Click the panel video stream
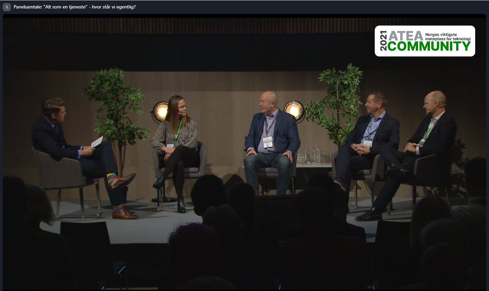The image size is (489, 291). tap(244, 153)
